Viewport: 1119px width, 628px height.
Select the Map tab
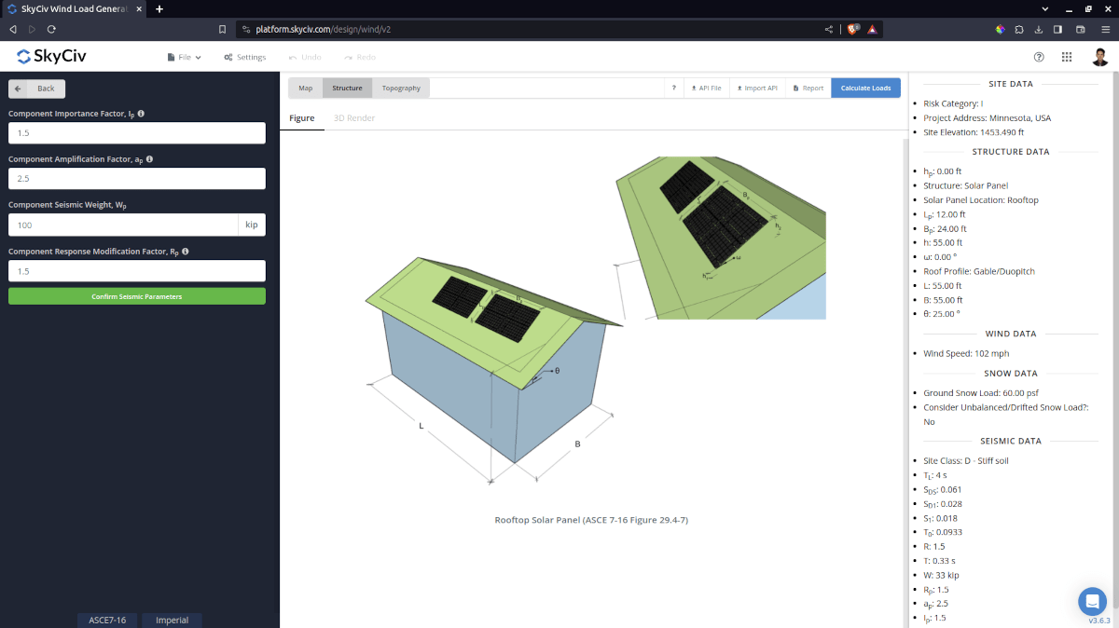(x=305, y=88)
